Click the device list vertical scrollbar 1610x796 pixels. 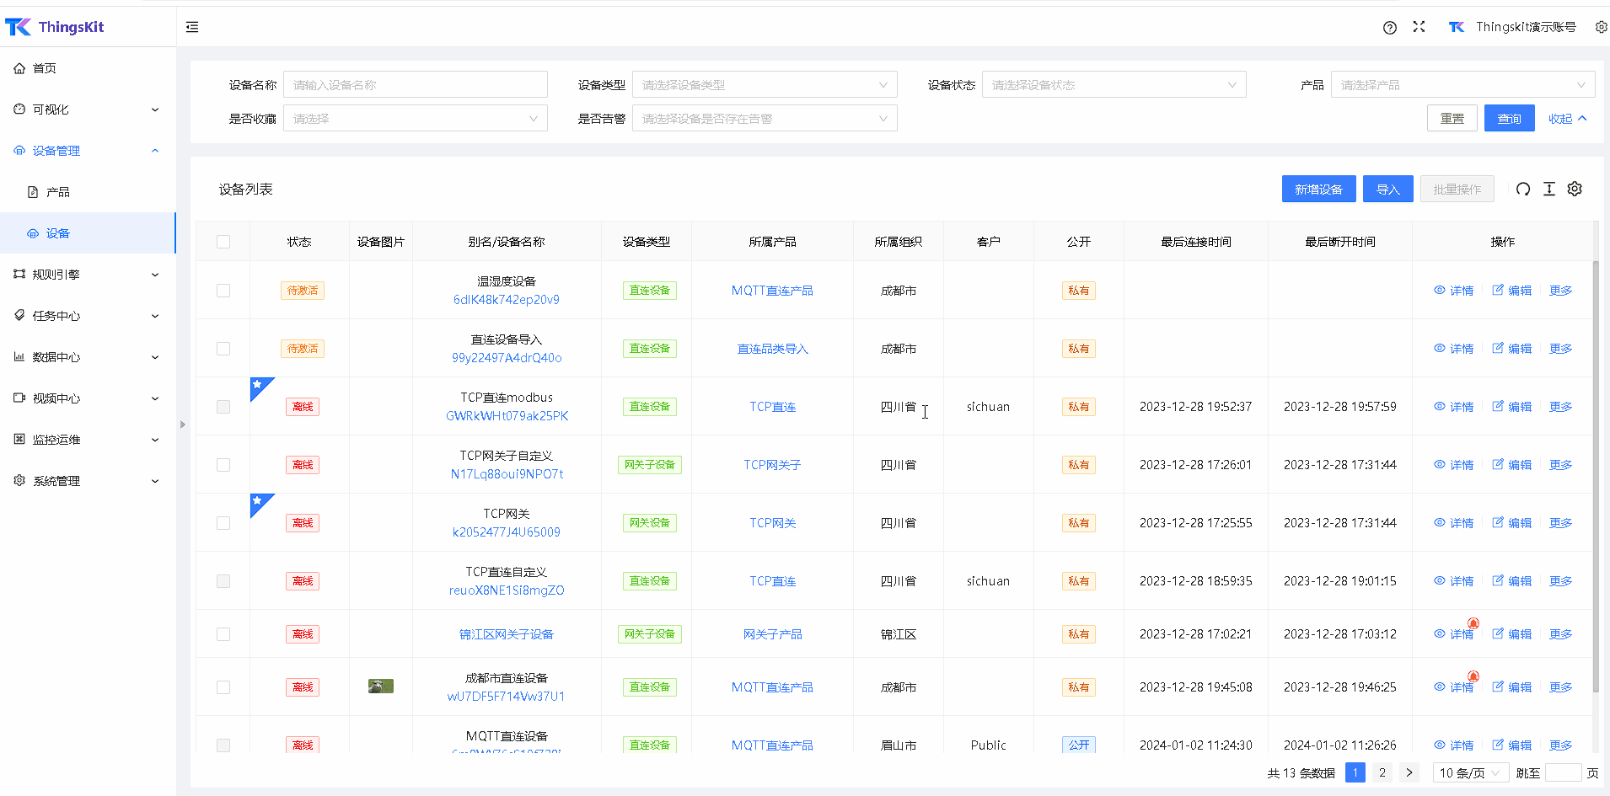pyautogui.click(x=1595, y=472)
